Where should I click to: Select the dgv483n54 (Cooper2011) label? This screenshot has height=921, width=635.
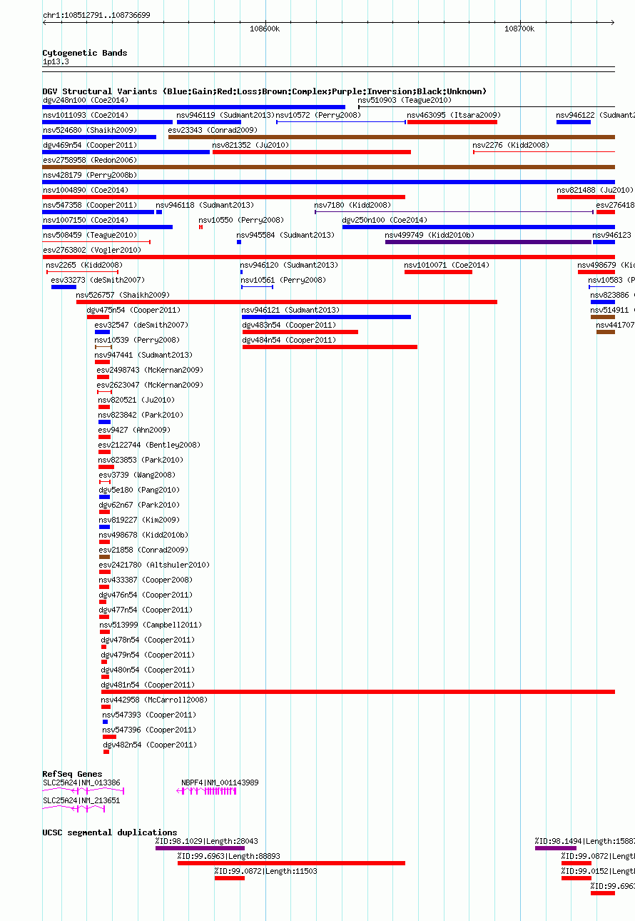289,325
